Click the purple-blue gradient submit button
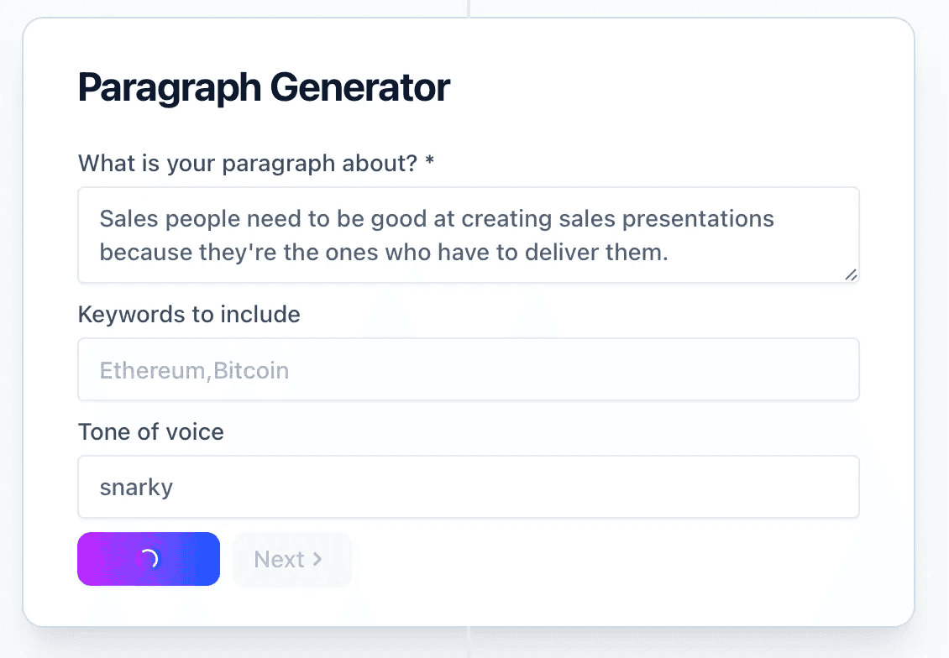 pyautogui.click(x=149, y=559)
